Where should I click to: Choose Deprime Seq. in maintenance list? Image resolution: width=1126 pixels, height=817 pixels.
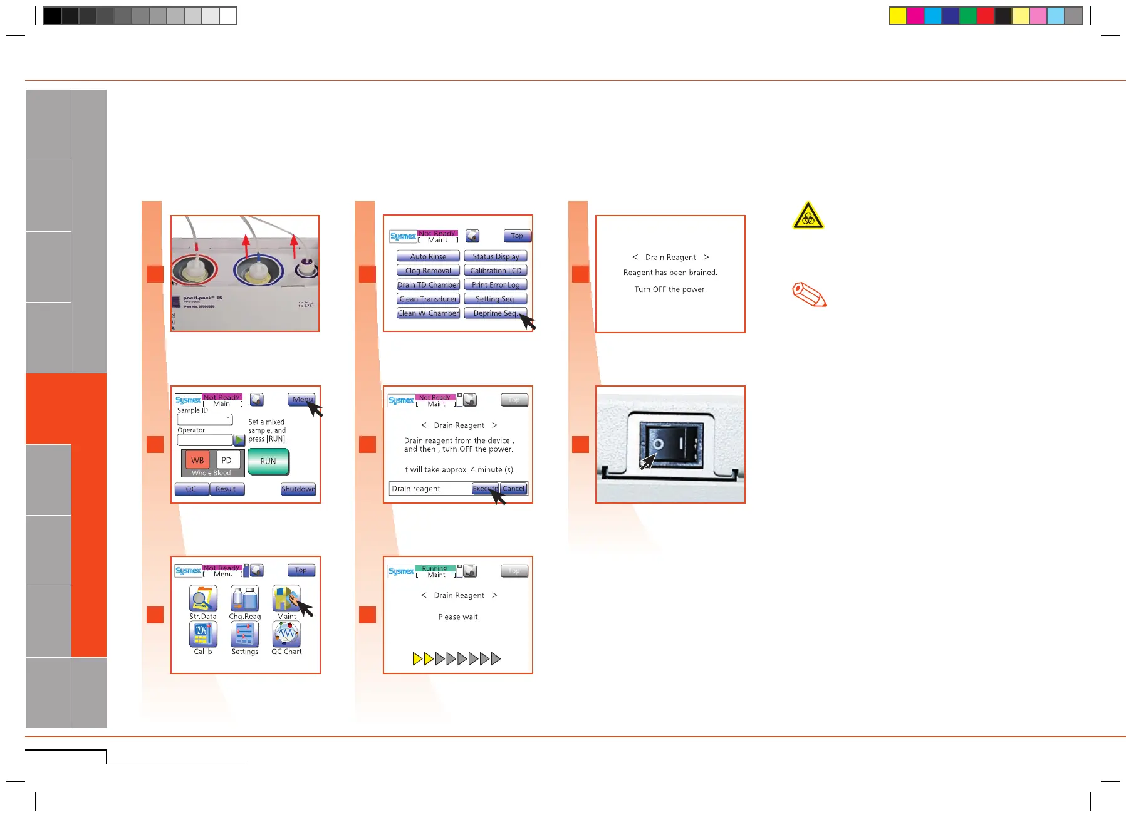pyautogui.click(x=496, y=313)
